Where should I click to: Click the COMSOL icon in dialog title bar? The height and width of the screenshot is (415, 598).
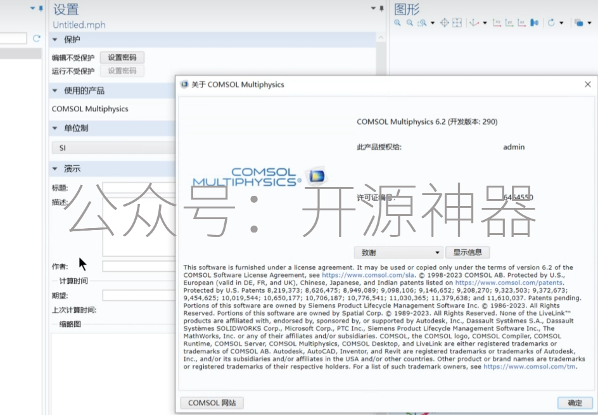point(184,84)
